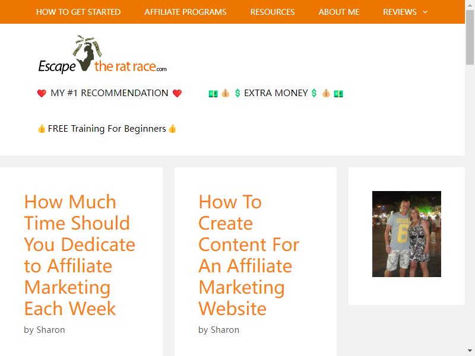The height and width of the screenshot is (356, 475).
Task: Click the thumbs-up emoji after Beginners
Action: pyautogui.click(x=172, y=129)
